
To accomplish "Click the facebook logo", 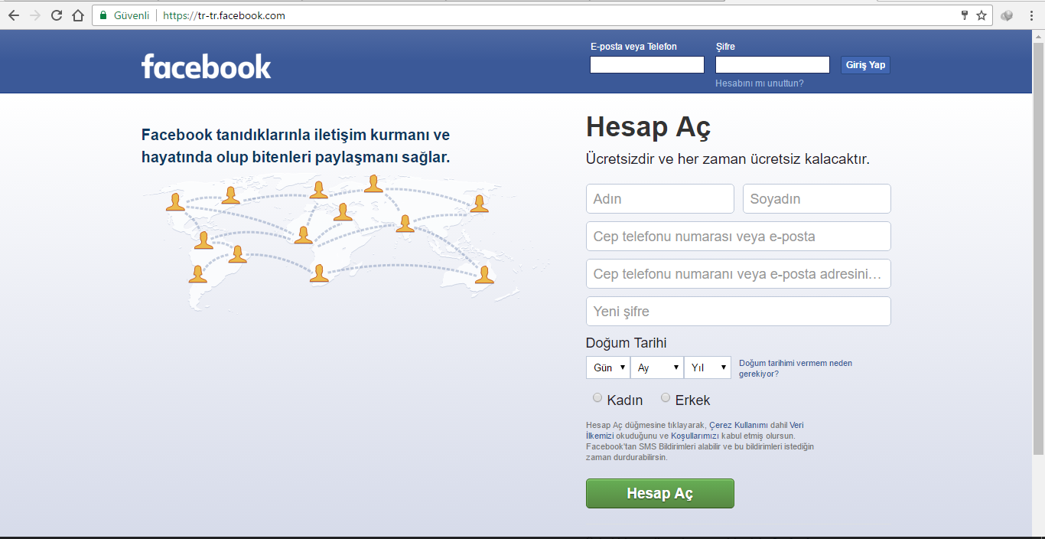I will [x=207, y=66].
